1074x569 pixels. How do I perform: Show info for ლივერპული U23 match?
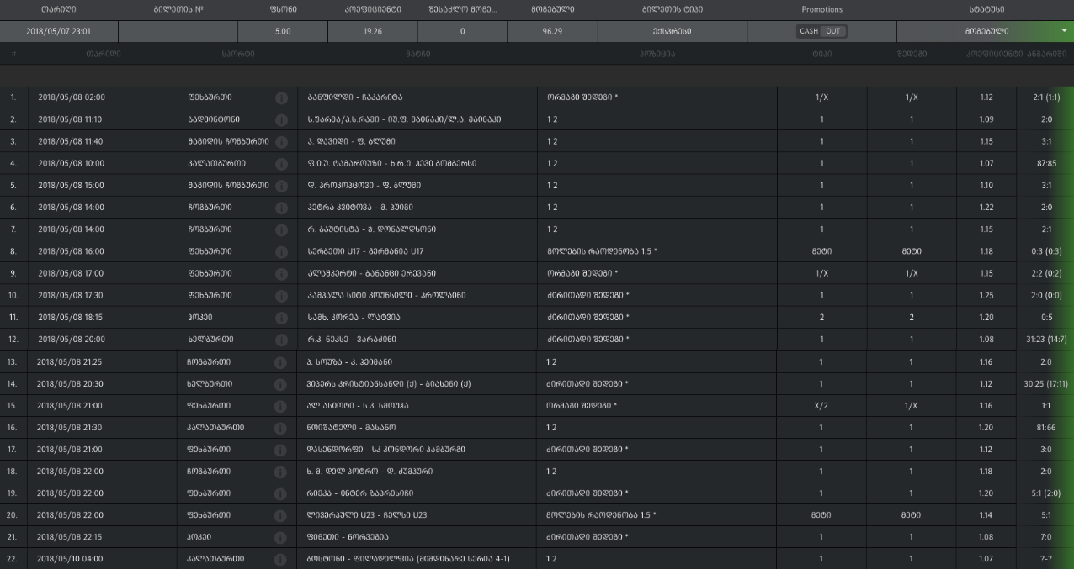click(x=282, y=515)
